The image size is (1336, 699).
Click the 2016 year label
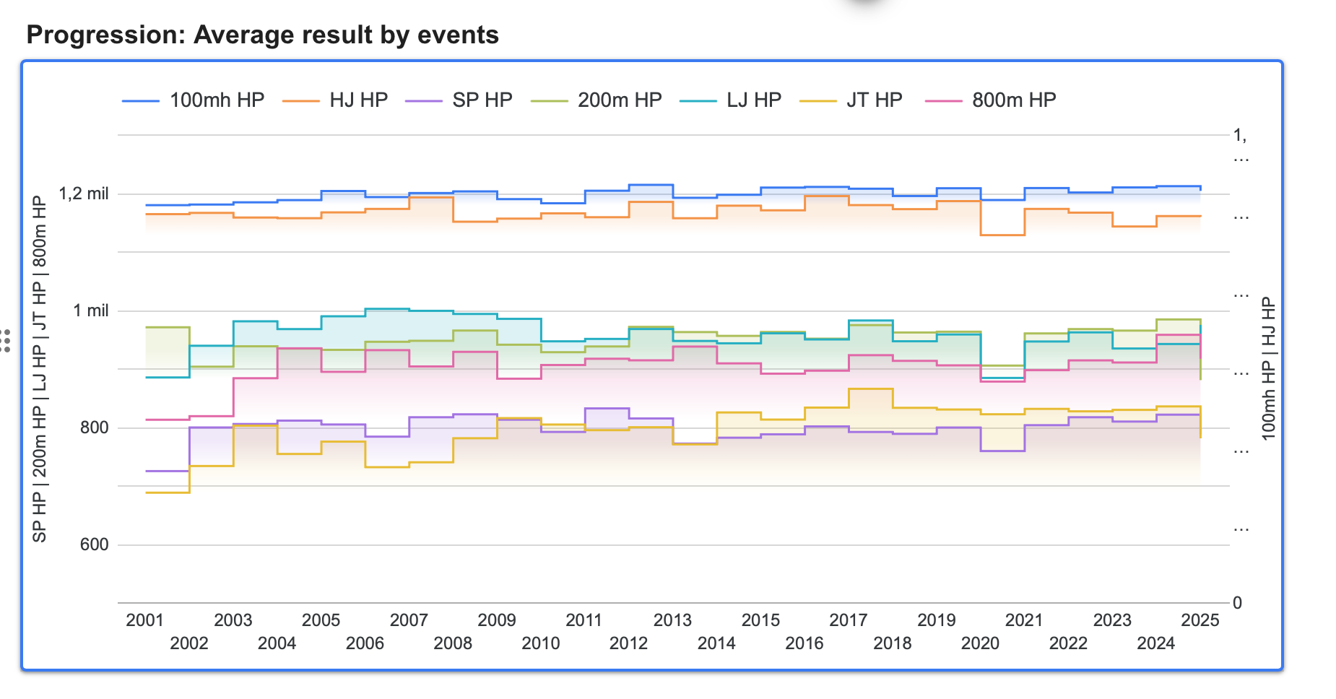click(804, 643)
